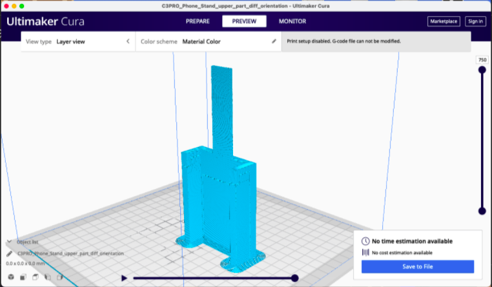Open the MONITOR stage tab
Image resolution: width=492 pixels, height=287 pixels.
click(x=292, y=21)
